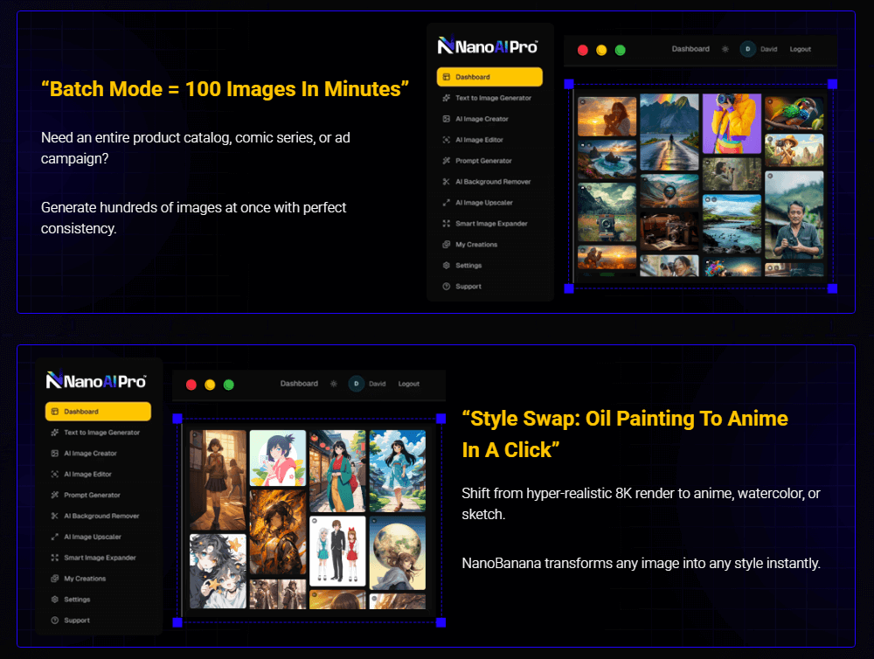Click Logout in bottom mockup header

click(x=408, y=384)
